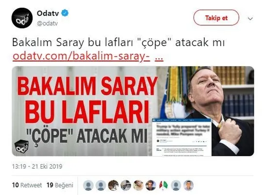Click the third liker avatar with brown photo

(113, 185)
